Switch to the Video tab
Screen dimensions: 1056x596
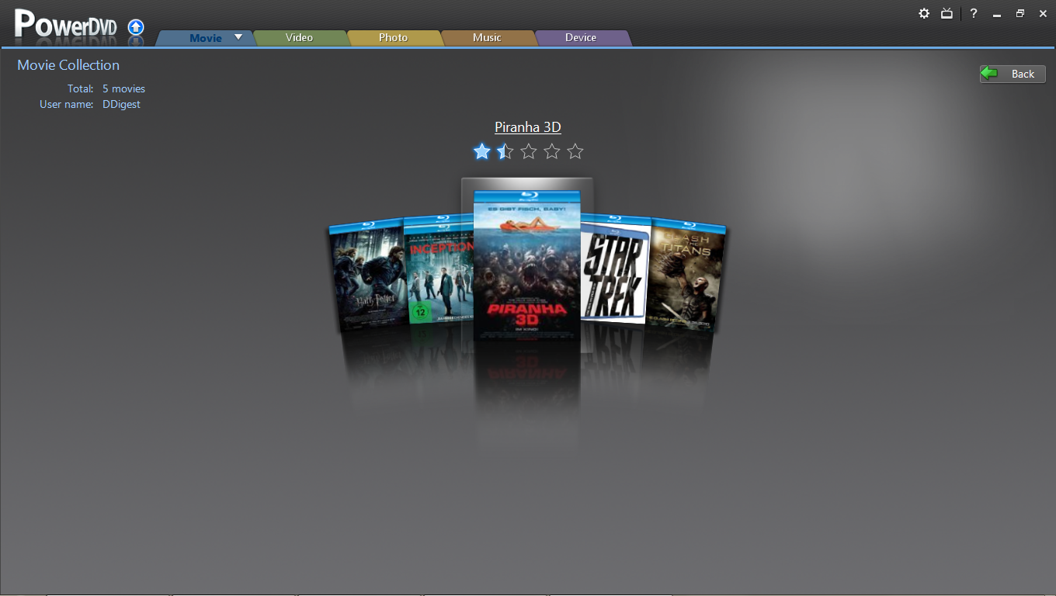pyautogui.click(x=299, y=37)
